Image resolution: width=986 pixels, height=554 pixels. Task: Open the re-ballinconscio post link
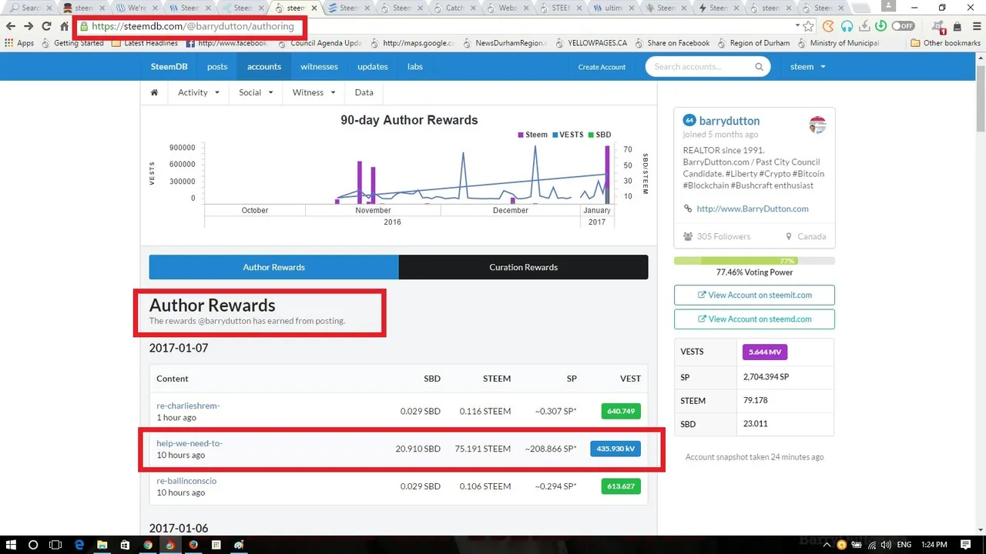tap(186, 481)
